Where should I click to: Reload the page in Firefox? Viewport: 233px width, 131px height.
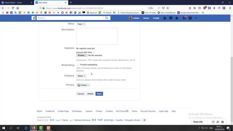13,8
